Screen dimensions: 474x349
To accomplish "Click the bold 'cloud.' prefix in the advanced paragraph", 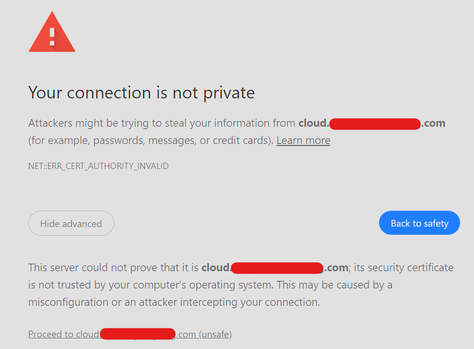I will pyautogui.click(x=216, y=268).
